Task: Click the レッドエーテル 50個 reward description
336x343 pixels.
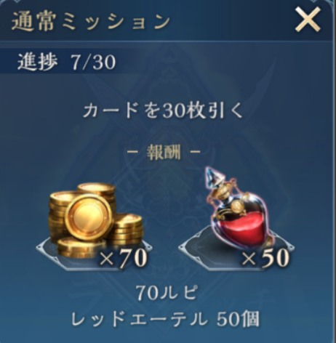Action: pos(165,319)
